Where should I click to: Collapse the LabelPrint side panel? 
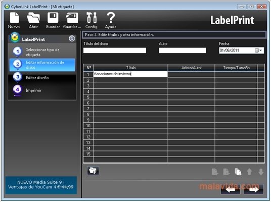click(72, 38)
